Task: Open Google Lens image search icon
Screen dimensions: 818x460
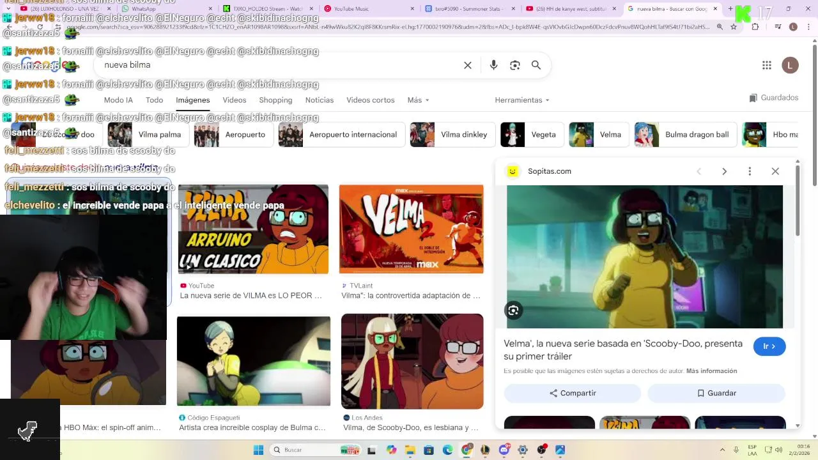Action: tap(514, 65)
